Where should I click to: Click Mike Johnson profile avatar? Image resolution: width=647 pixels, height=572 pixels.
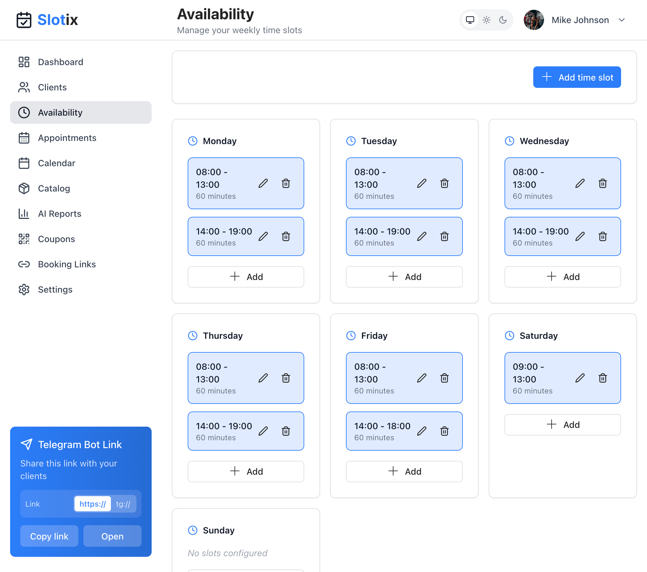tap(534, 20)
